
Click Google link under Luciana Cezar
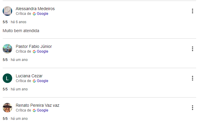pyautogui.click(x=42, y=81)
